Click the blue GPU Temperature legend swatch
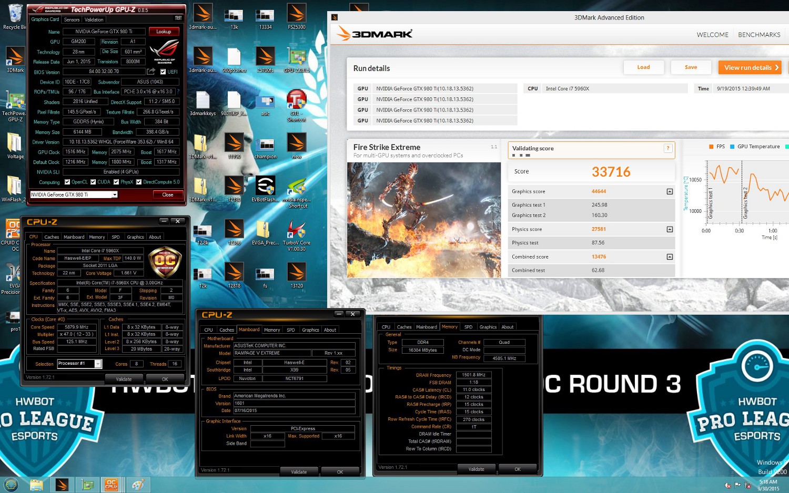Screen dimensions: 789x493 732,147
